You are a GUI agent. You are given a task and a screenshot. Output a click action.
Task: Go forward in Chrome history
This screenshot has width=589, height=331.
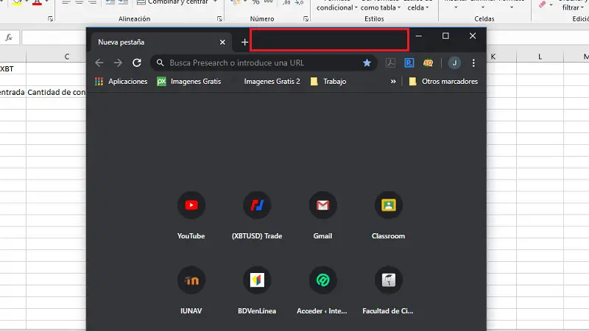pos(118,63)
